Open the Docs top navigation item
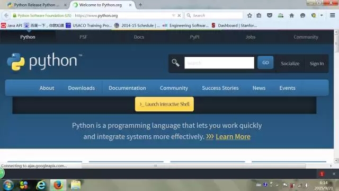Viewport: 339px width, 191px height. pos(139,37)
